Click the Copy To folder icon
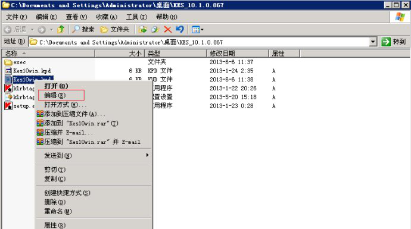 (155, 29)
